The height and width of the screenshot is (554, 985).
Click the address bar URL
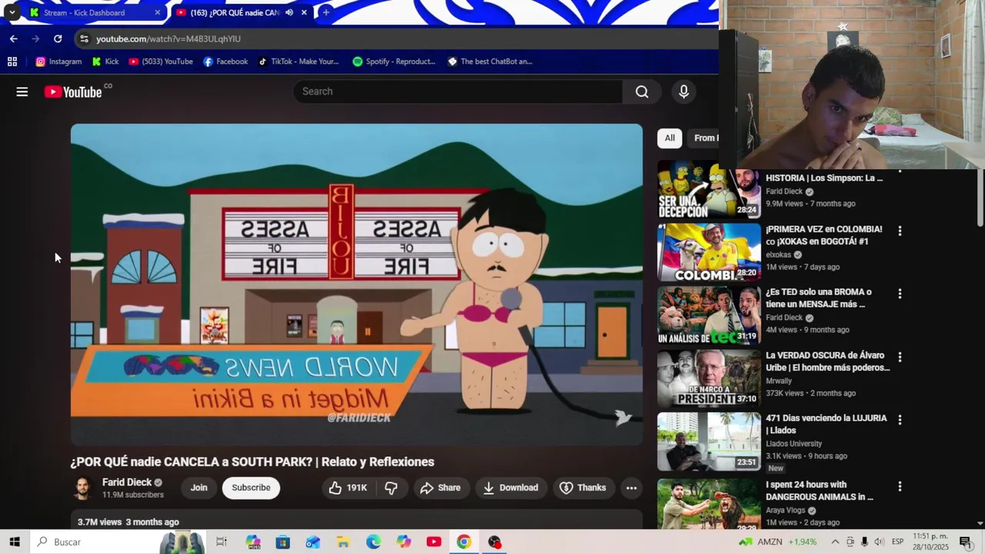point(169,38)
